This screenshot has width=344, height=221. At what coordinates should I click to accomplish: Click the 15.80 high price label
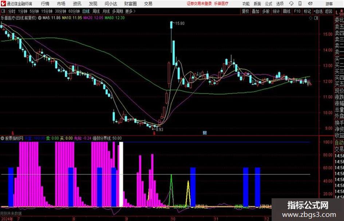pyautogui.click(x=180, y=24)
